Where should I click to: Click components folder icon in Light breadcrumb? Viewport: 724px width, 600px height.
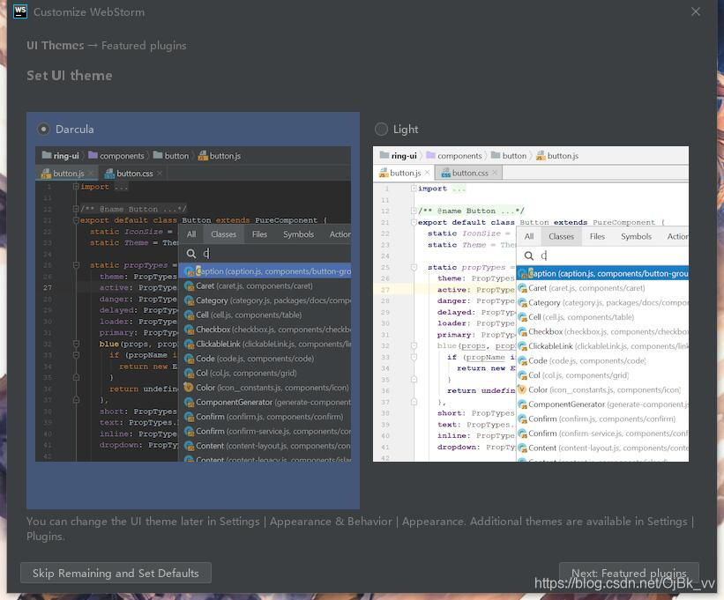click(x=429, y=156)
